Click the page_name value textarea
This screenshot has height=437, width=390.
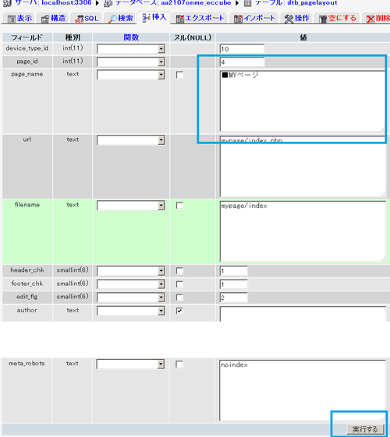pyautogui.click(x=303, y=101)
